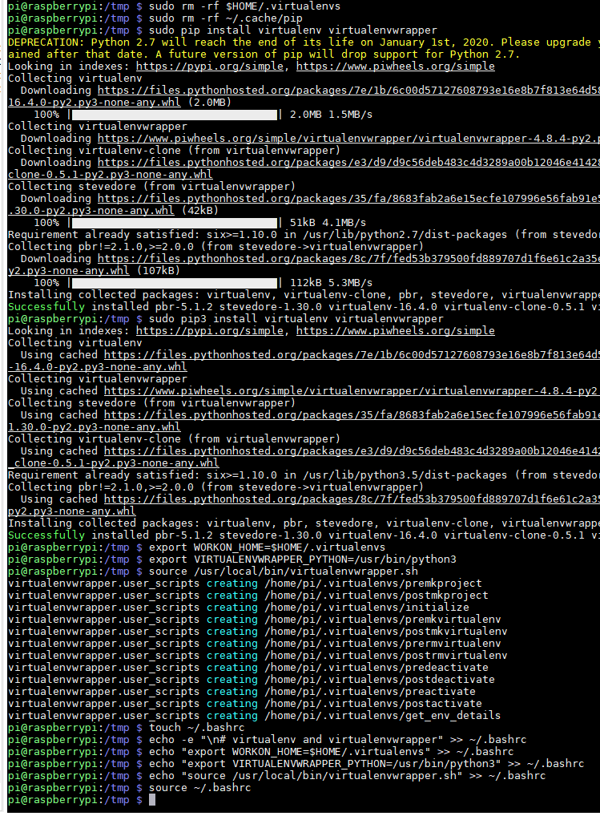The image size is (600, 816).
Task: Place cursor at the final empty prompt
Action: (x=152, y=800)
